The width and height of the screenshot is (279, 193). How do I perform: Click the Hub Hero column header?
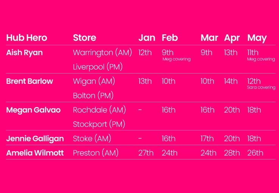coord(27,38)
